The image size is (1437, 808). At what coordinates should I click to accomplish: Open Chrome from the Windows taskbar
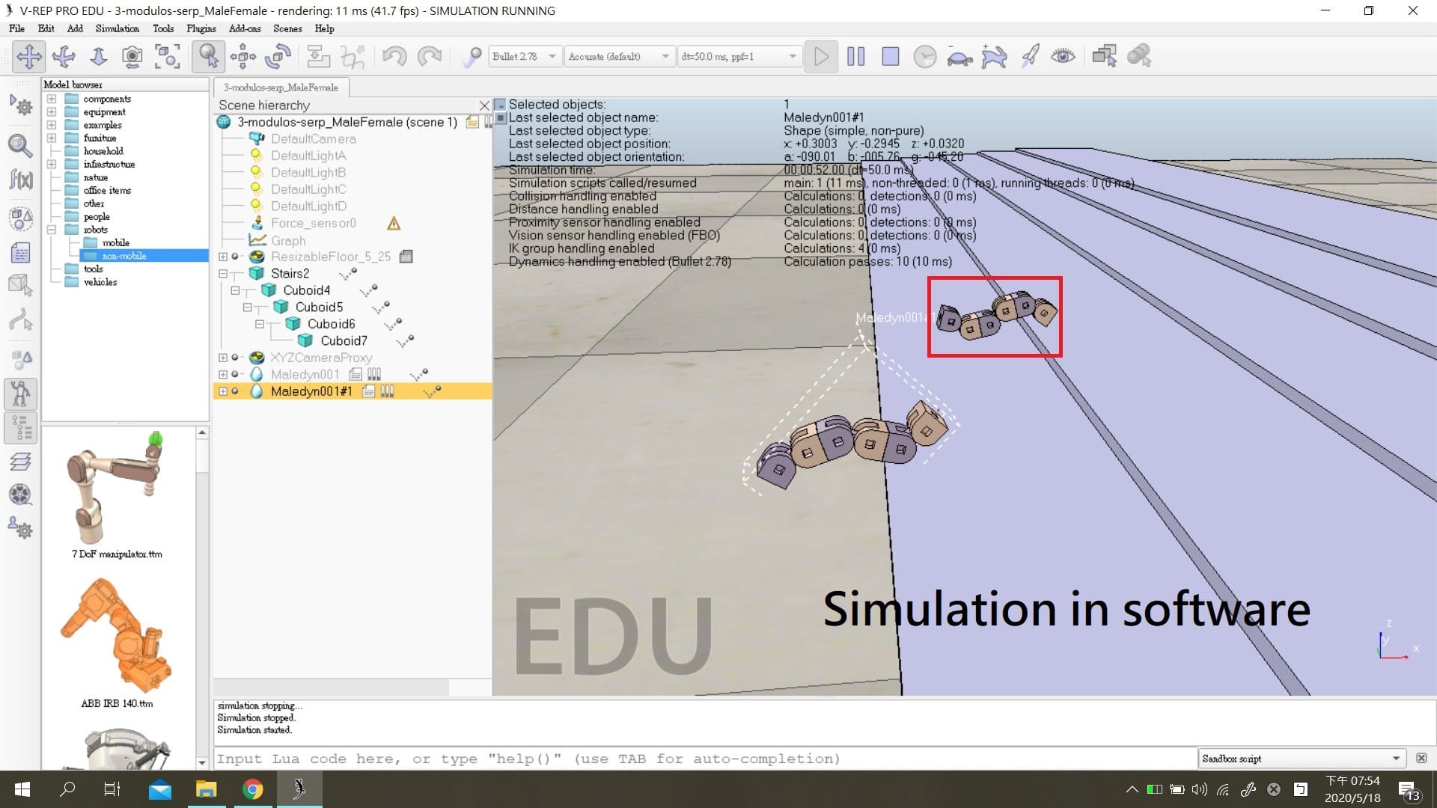pos(253,789)
